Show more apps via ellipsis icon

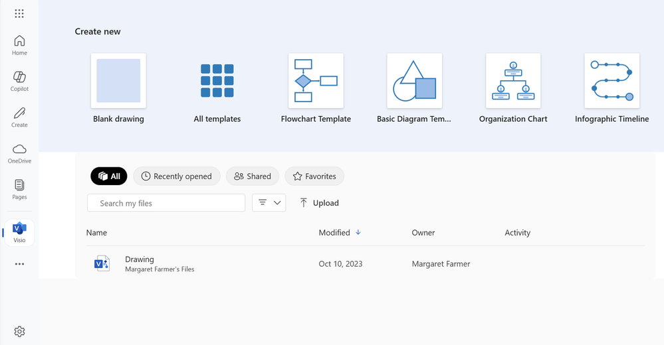pyautogui.click(x=19, y=264)
